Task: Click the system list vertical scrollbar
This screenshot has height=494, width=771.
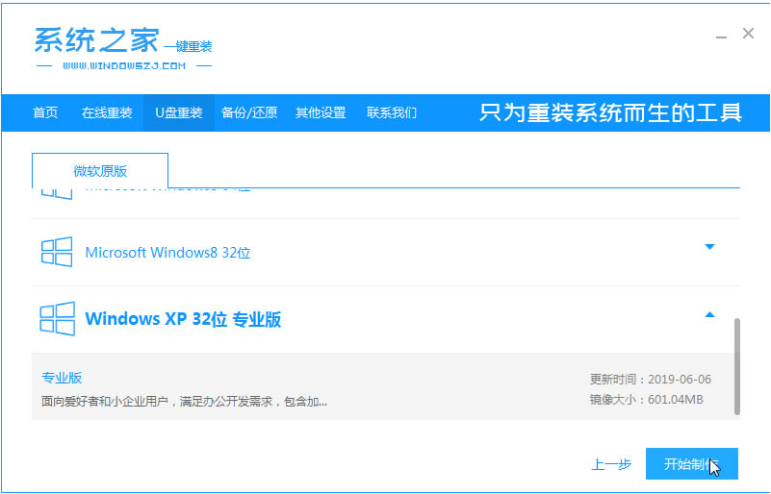Action: [737, 365]
